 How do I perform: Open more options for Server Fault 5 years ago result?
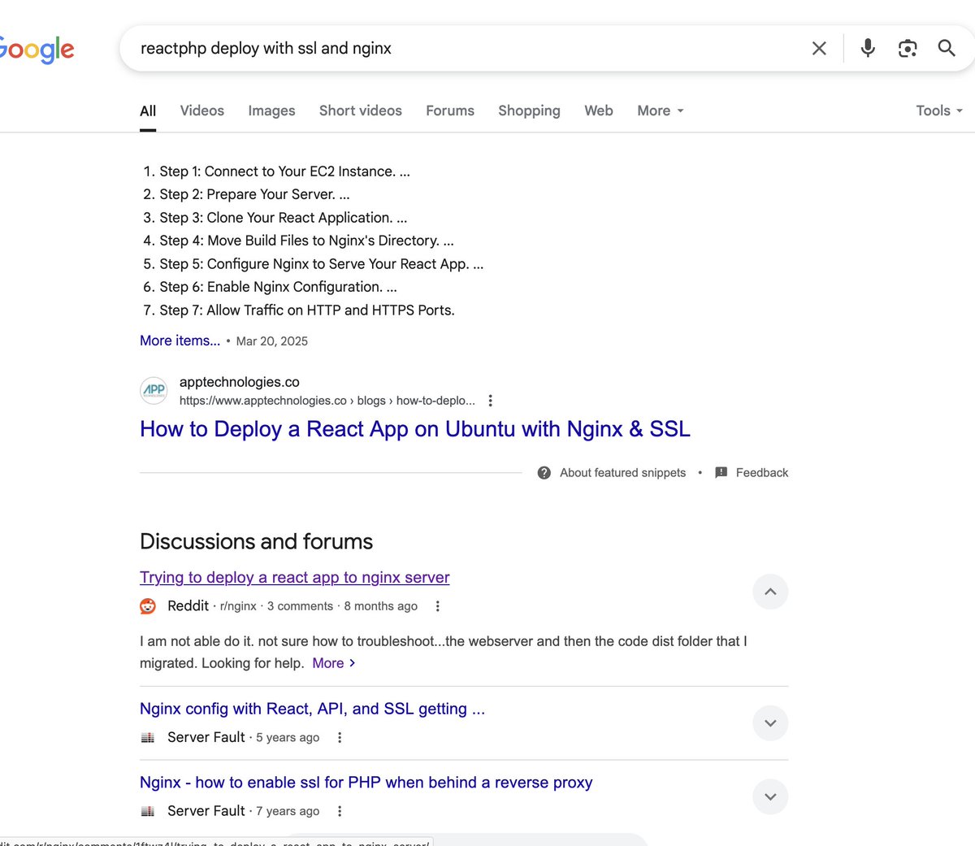[x=340, y=738]
